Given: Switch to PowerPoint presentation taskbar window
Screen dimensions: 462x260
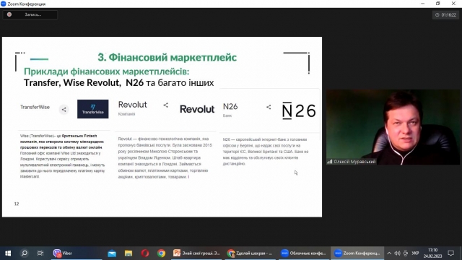Looking at the screenshot, I should 196,253.
